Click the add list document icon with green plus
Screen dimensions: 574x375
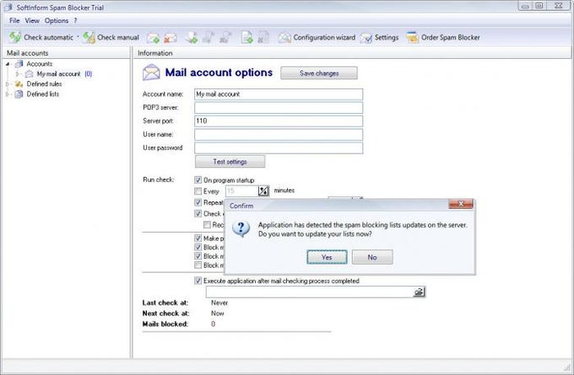tap(247, 38)
